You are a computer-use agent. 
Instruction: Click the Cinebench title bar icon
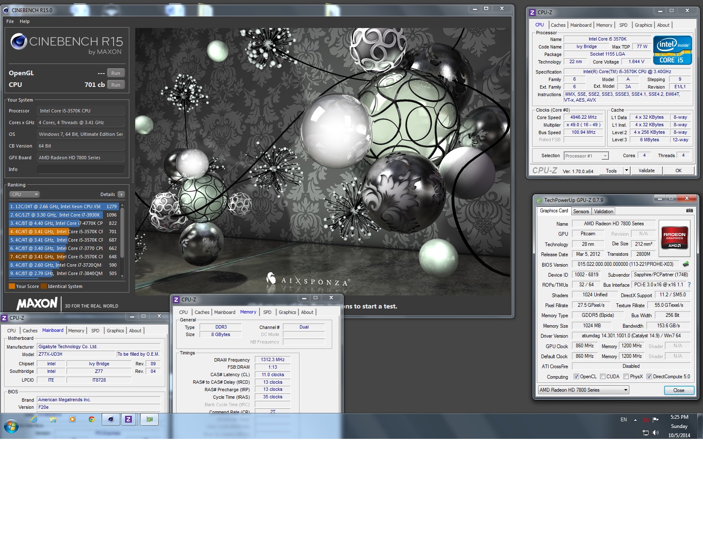coord(6,10)
